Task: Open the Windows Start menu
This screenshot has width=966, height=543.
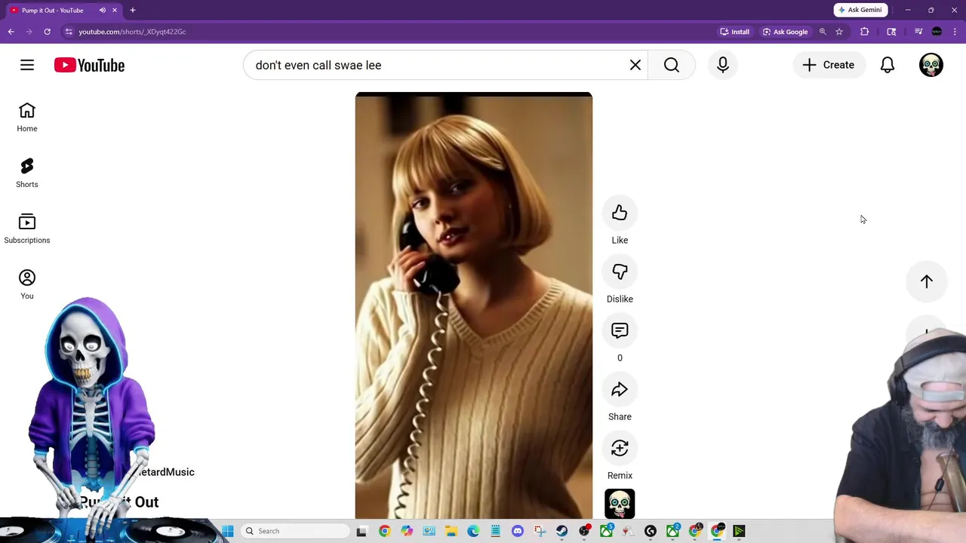Action: point(228,531)
